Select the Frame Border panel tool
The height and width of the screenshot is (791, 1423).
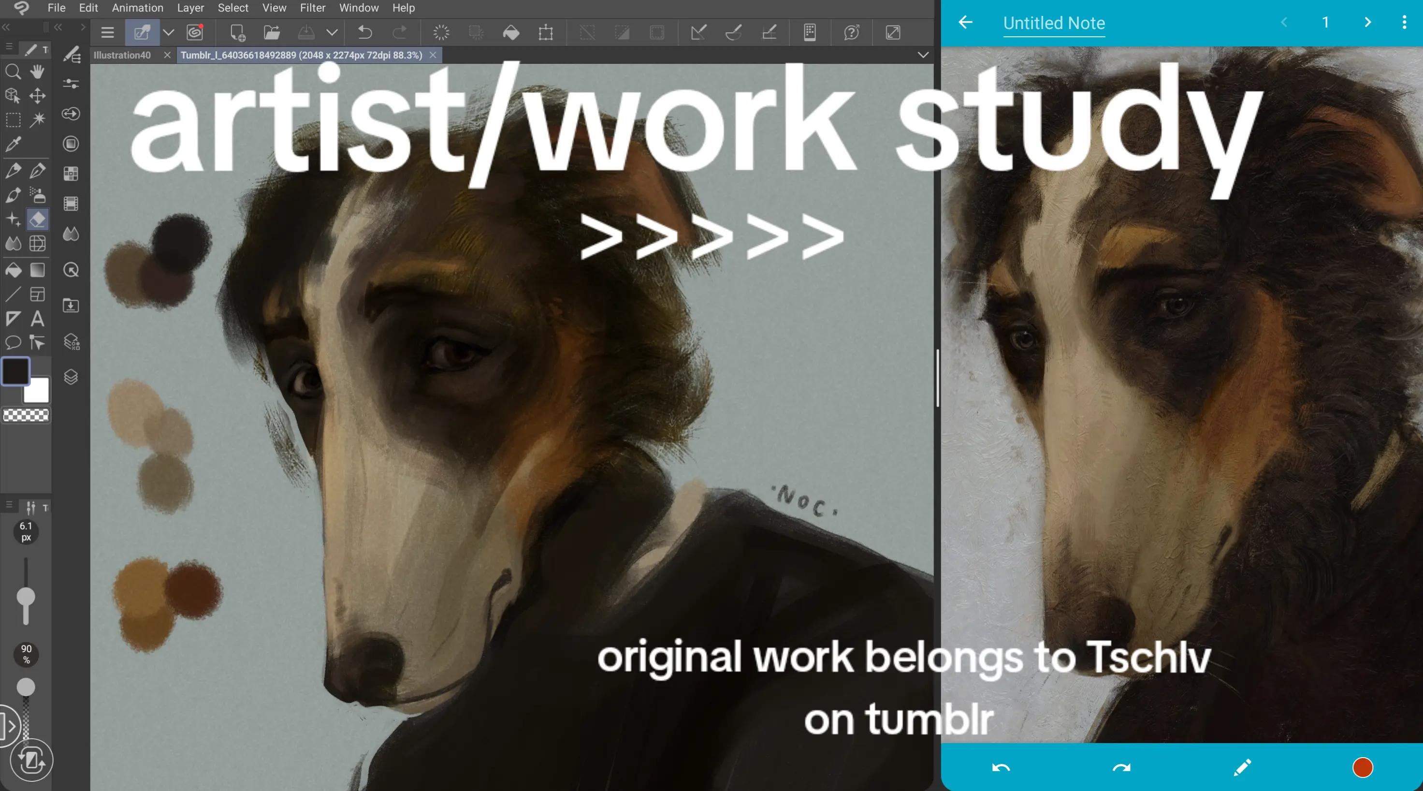(38, 294)
